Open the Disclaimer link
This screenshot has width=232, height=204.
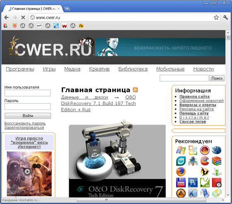(194, 117)
